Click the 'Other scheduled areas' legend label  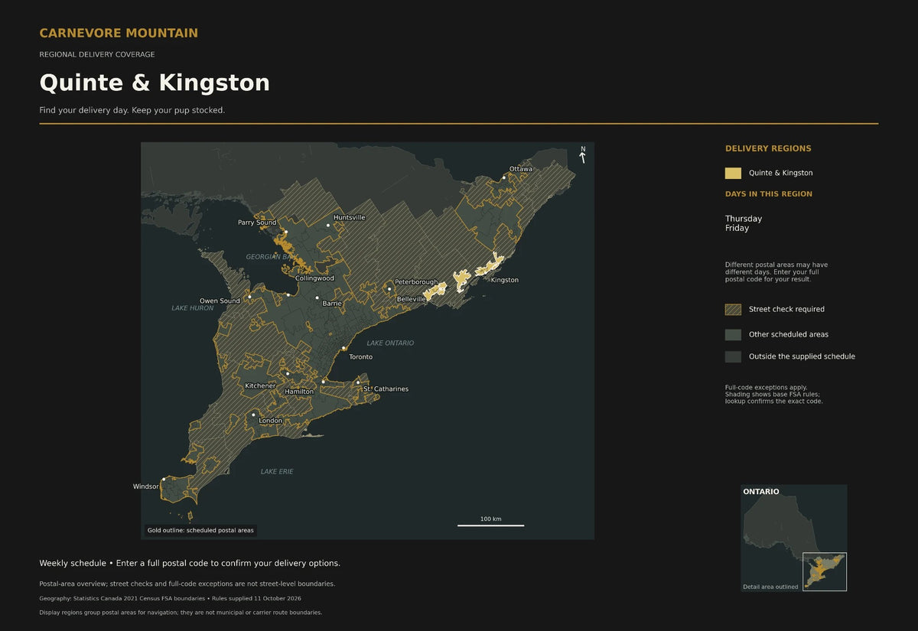tap(789, 334)
